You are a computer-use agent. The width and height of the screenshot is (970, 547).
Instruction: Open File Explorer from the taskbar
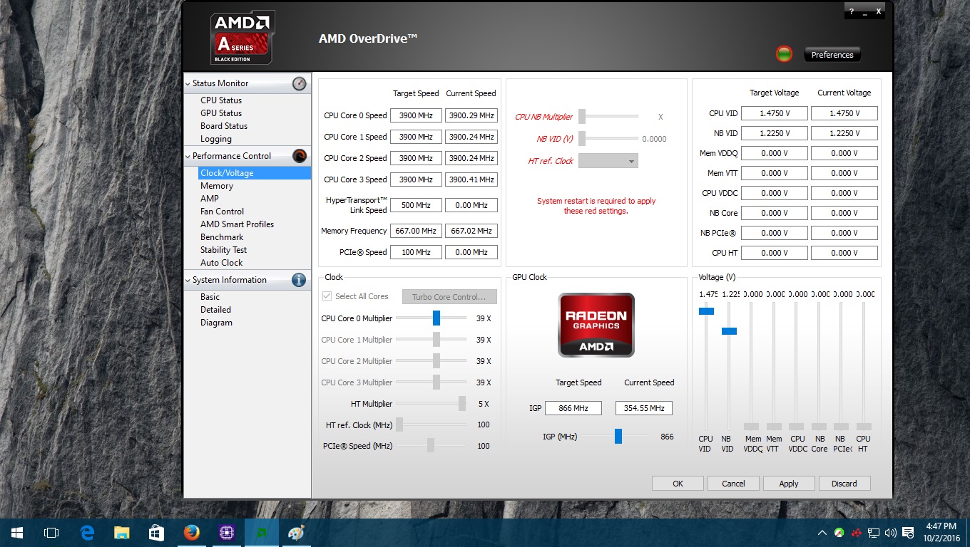click(121, 532)
